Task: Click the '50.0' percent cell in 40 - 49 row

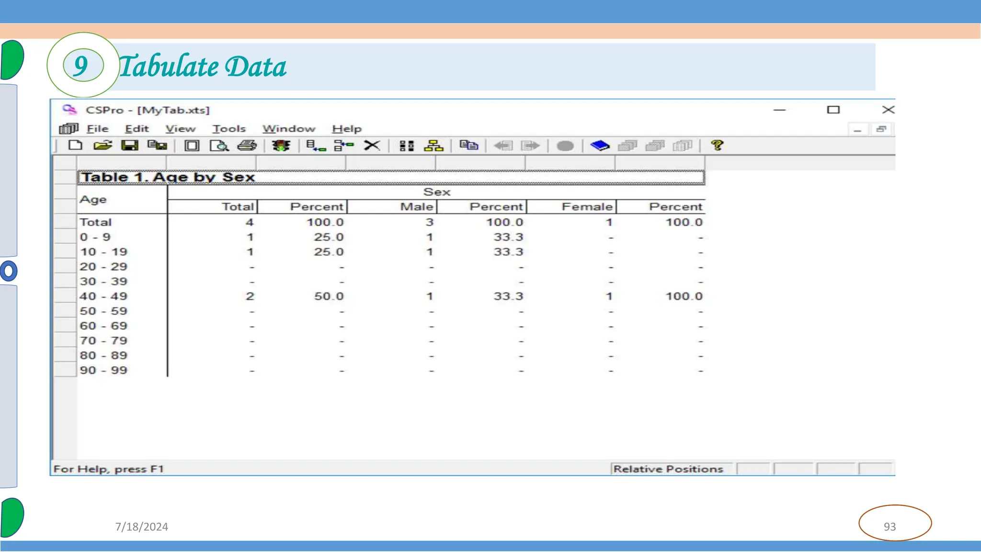Action: point(329,297)
